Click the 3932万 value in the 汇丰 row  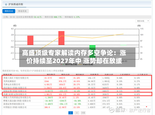(62, 78)
